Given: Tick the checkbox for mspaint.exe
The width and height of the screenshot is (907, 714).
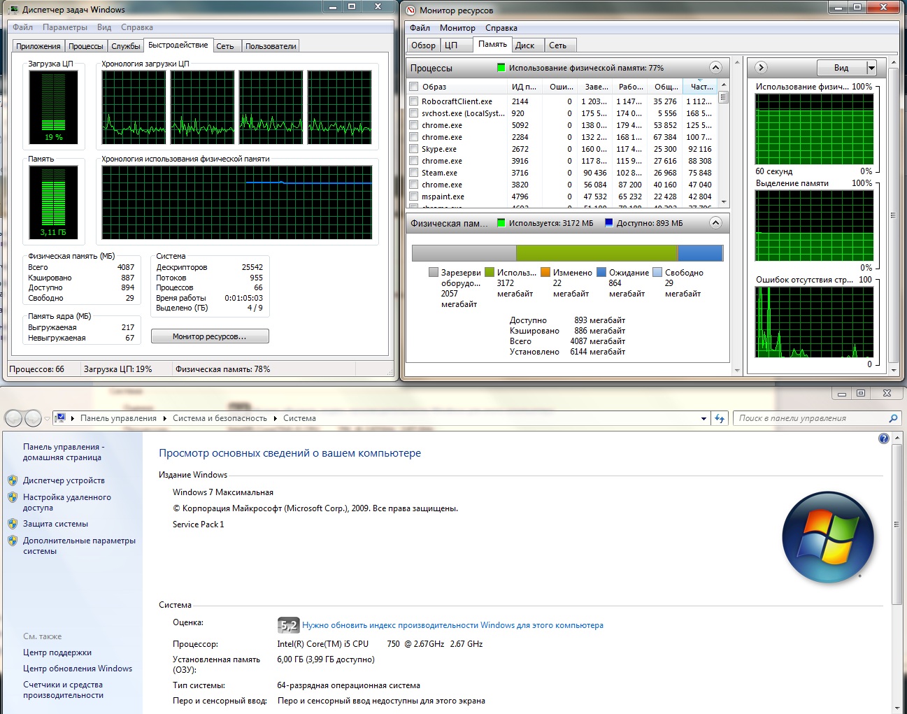Looking at the screenshot, I should tap(414, 197).
